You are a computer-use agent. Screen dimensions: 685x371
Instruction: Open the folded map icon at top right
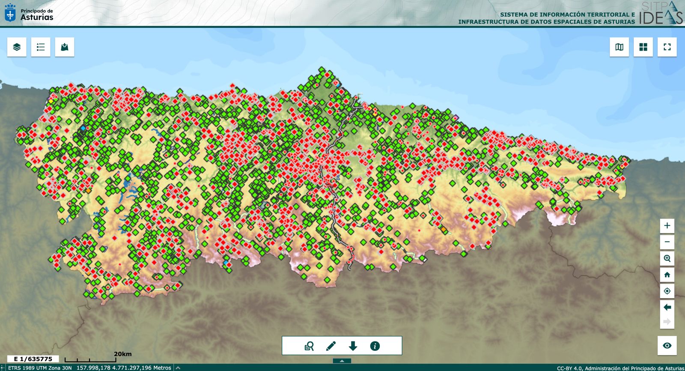(x=619, y=47)
